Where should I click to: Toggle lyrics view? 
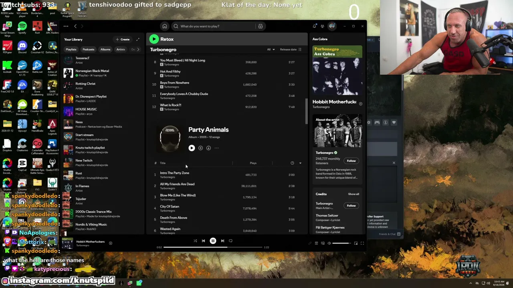click(x=310, y=243)
